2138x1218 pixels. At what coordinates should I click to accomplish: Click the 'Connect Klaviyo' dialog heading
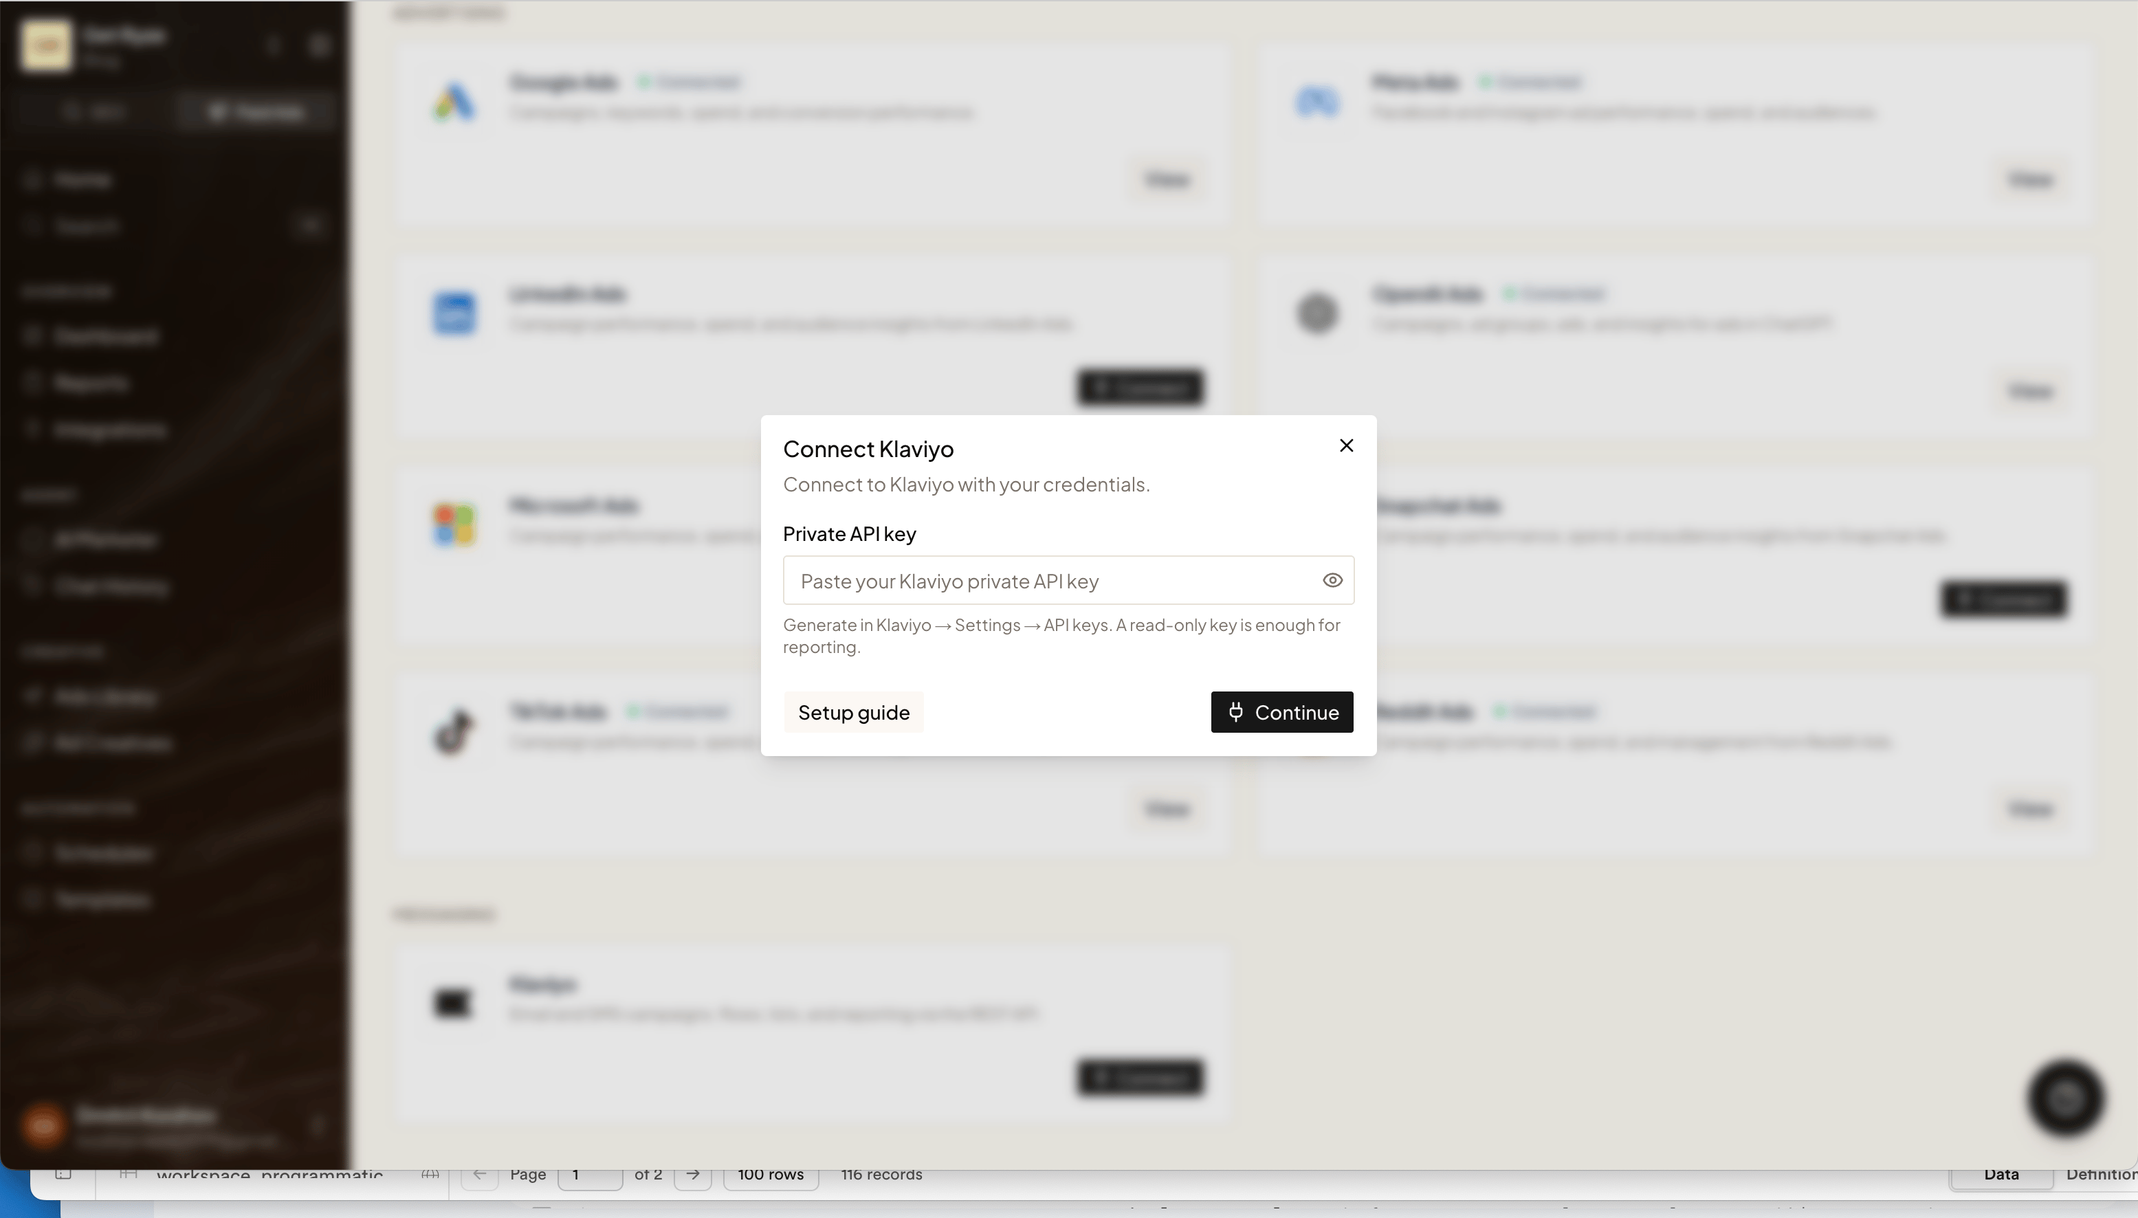868,450
